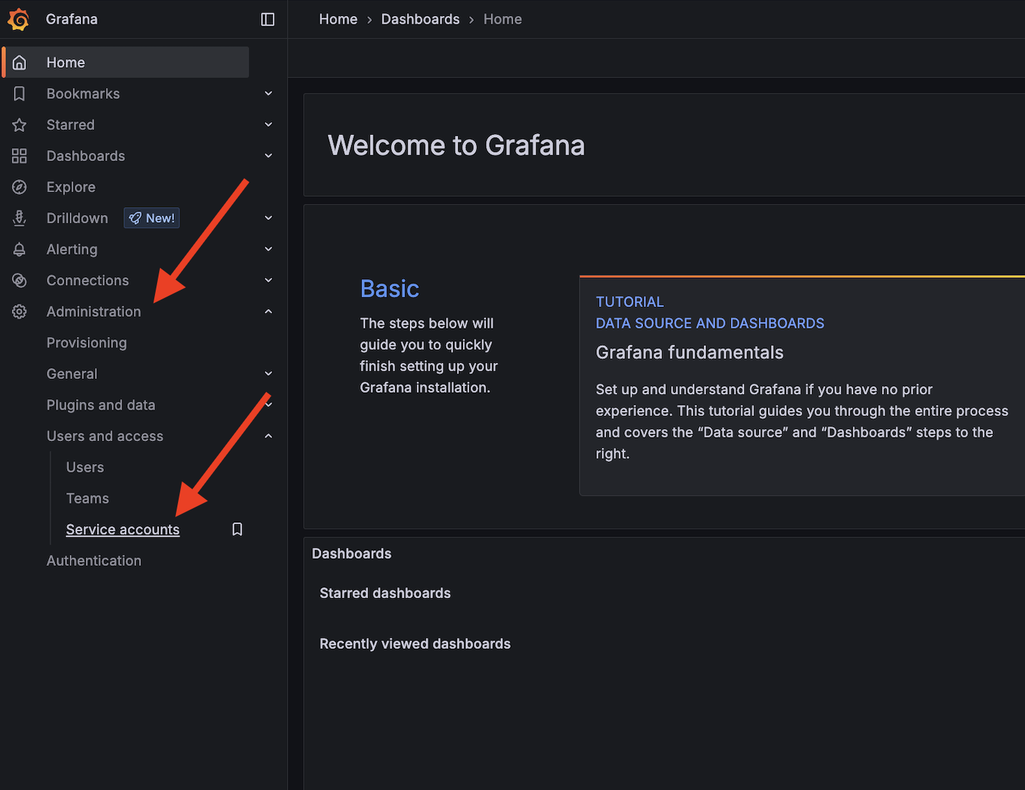Click the Alerting bell icon
The height and width of the screenshot is (790, 1025).
click(x=20, y=249)
